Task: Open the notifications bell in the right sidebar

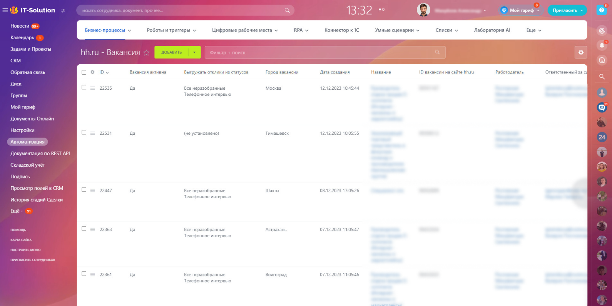Action: pos(602,45)
